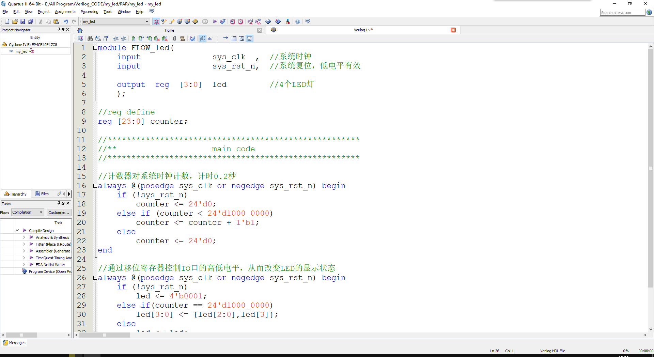Save the current Verilog file
The image size is (654, 357).
22,21
